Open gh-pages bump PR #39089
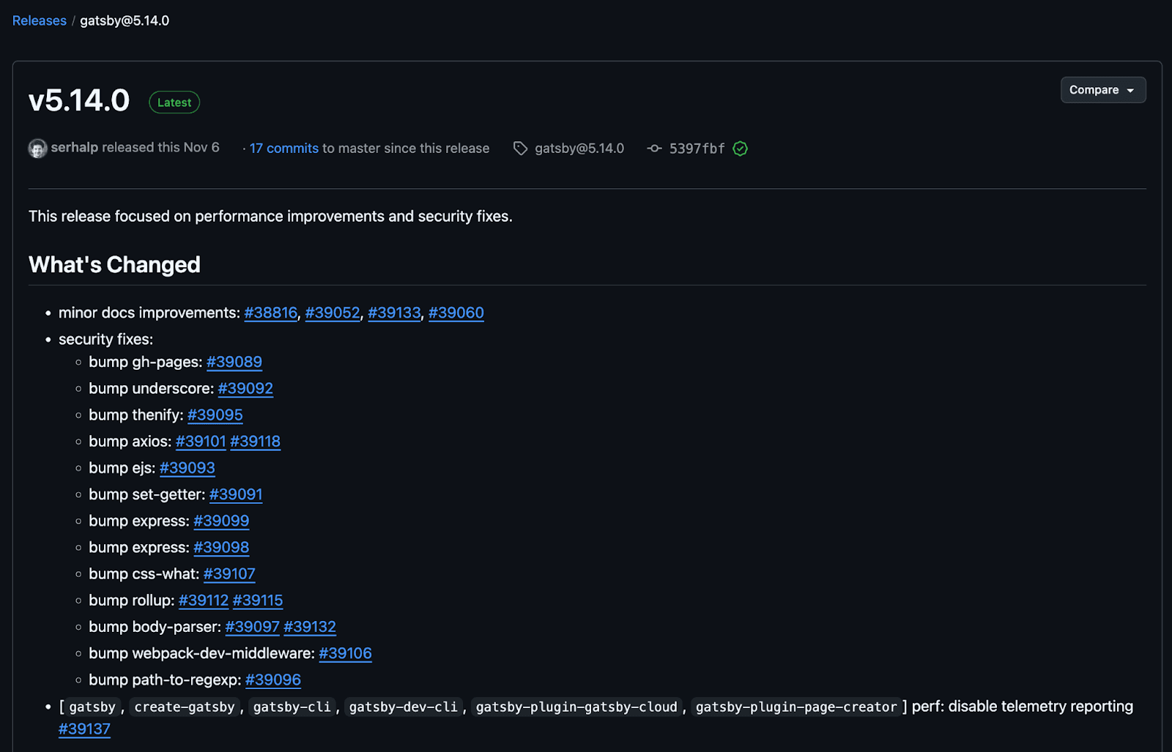 234,362
